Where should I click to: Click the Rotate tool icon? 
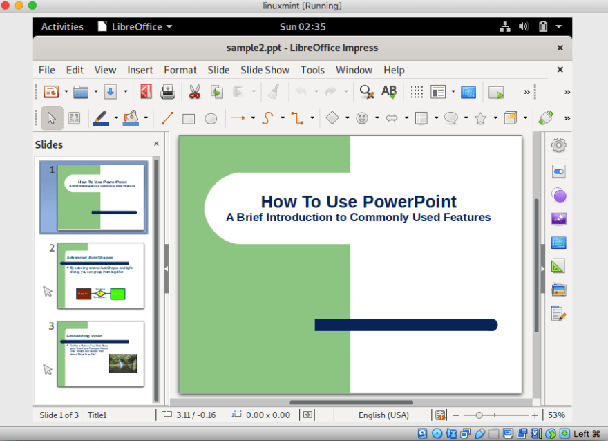tap(546, 118)
